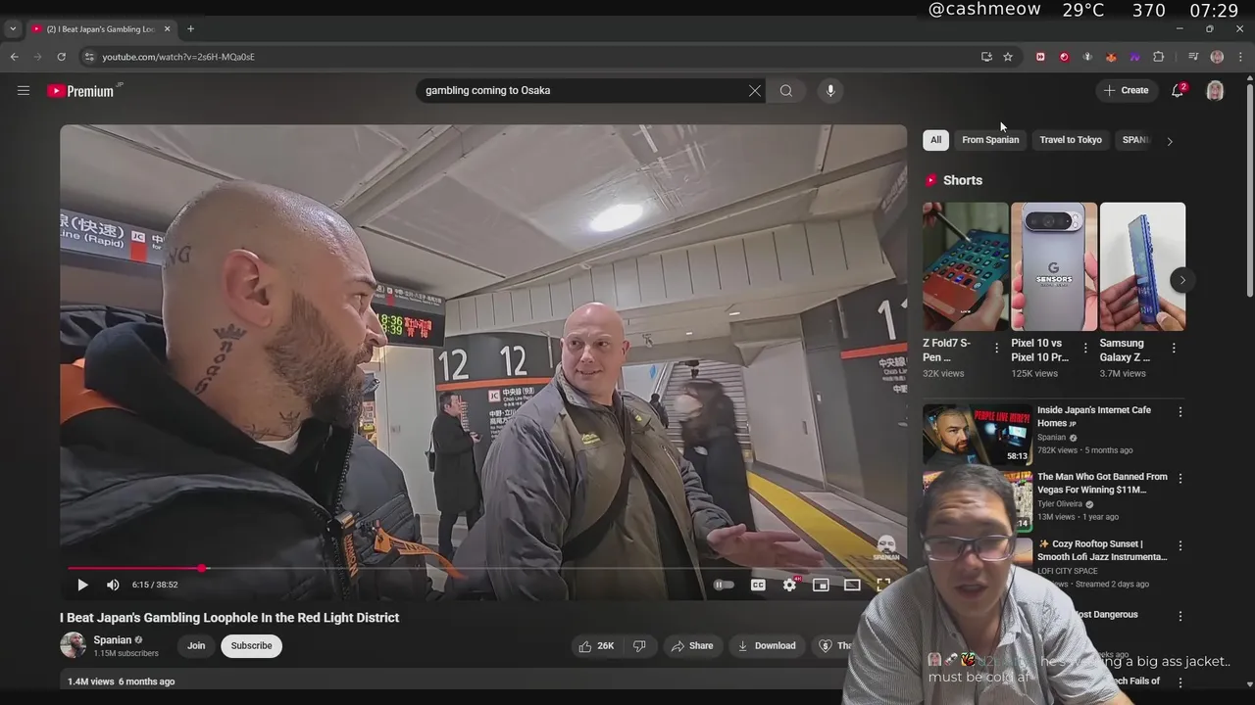Toggle theater mode view

[x=852, y=585]
